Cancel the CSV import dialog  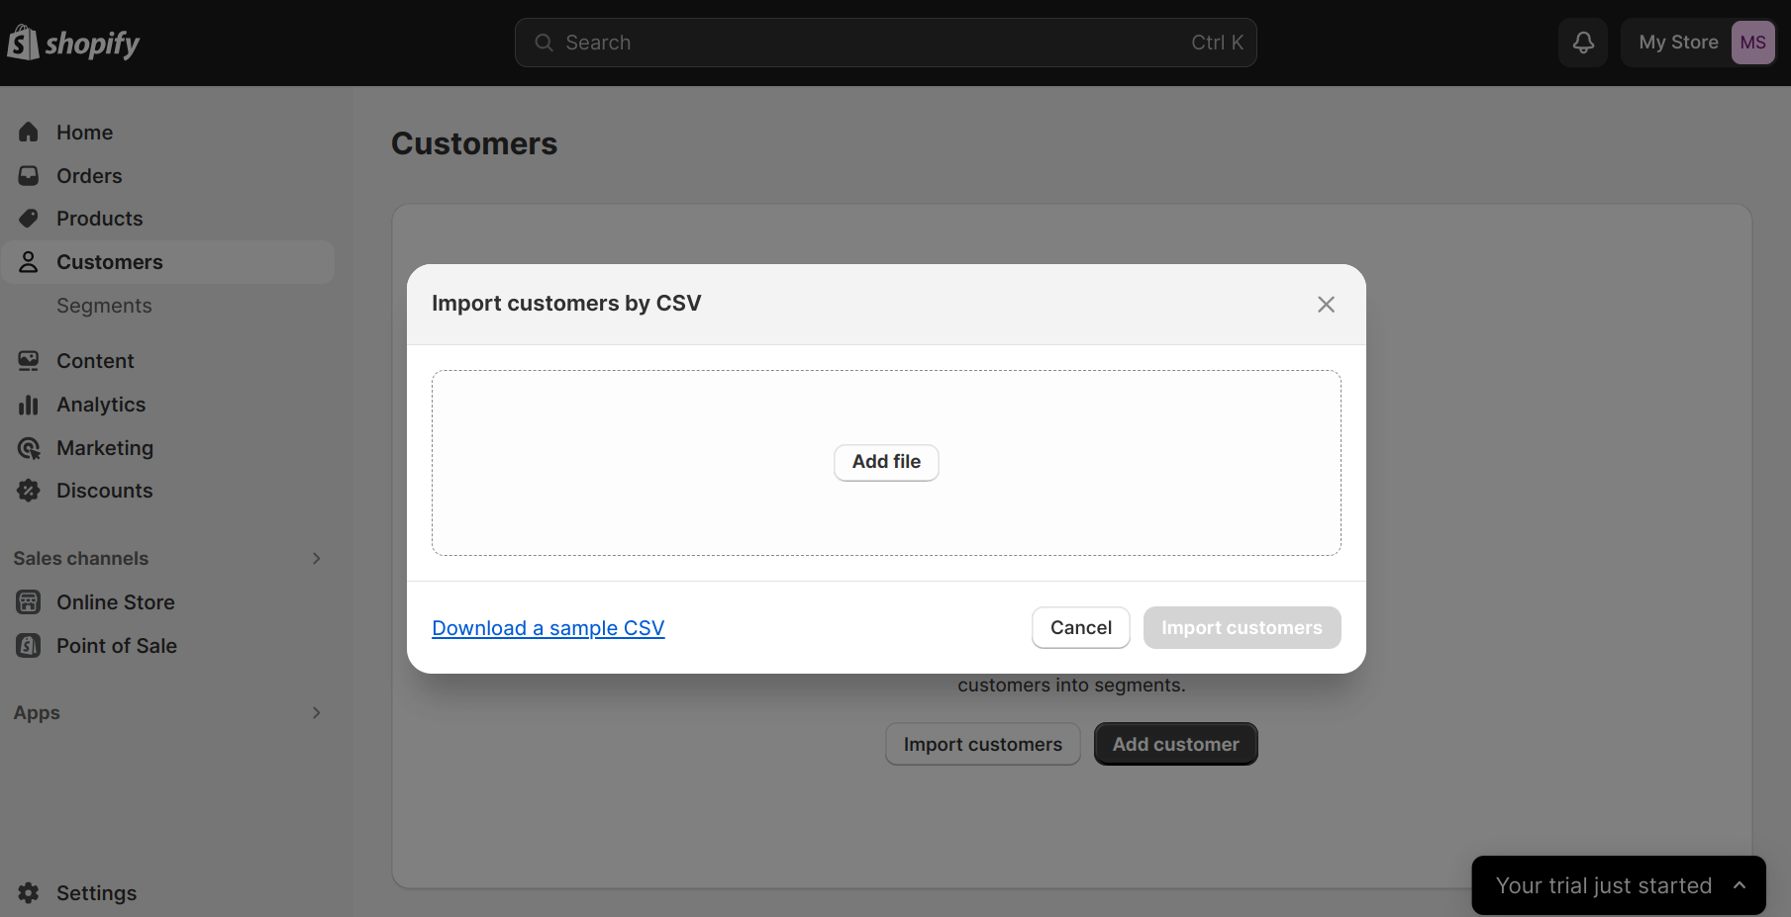[1080, 627]
